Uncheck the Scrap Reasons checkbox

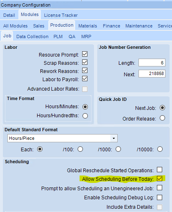[85, 62]
